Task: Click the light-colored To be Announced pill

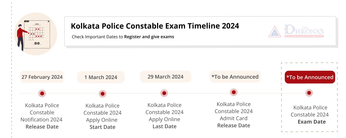Action: pos(235,77)
